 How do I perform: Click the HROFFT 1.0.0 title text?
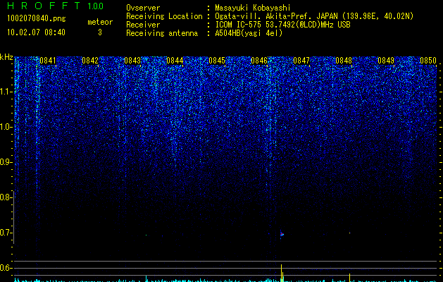click(x=55, y=6)
